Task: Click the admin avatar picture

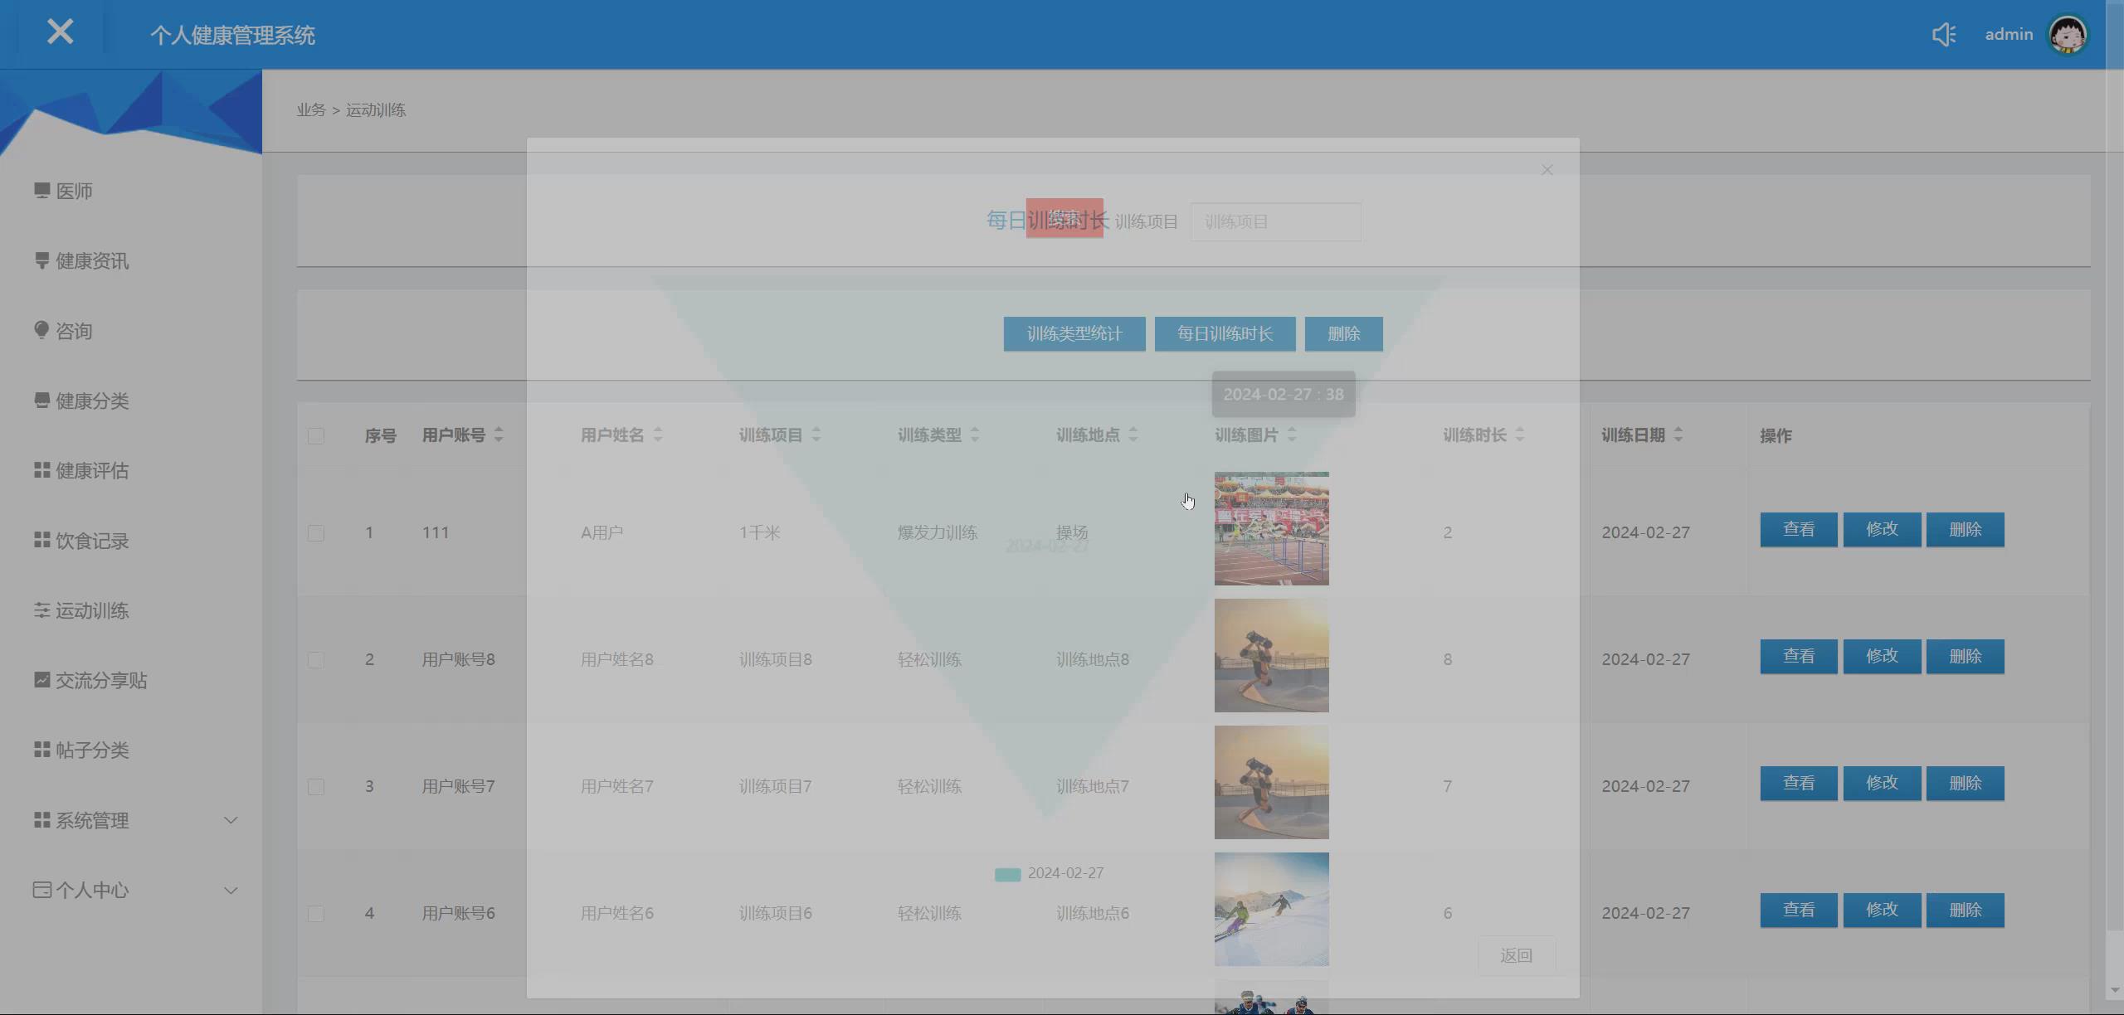Action: coord(2068,35)
